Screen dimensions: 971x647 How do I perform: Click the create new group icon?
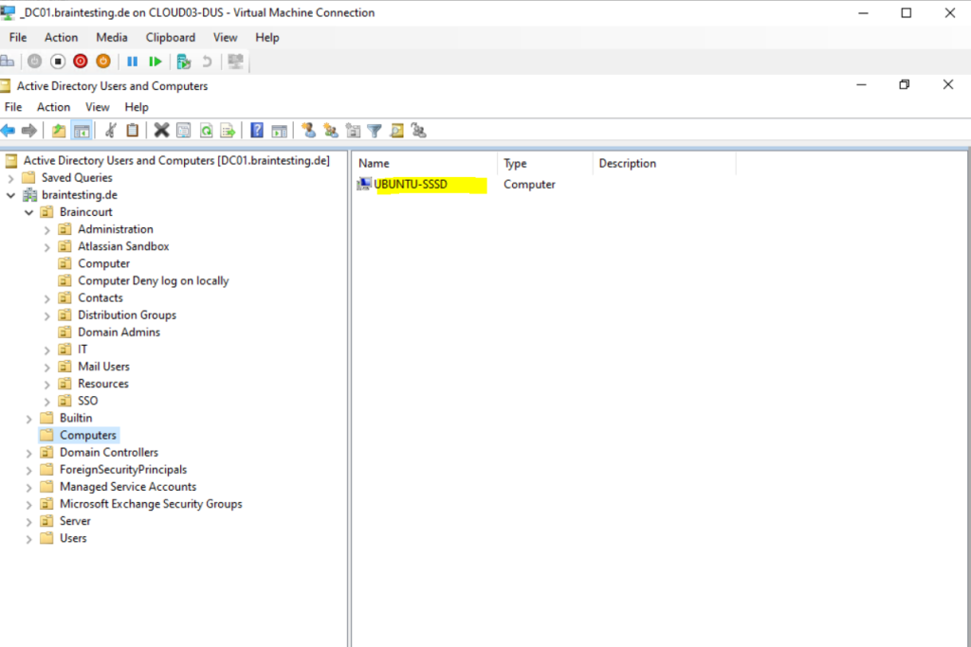click(331, 131)
